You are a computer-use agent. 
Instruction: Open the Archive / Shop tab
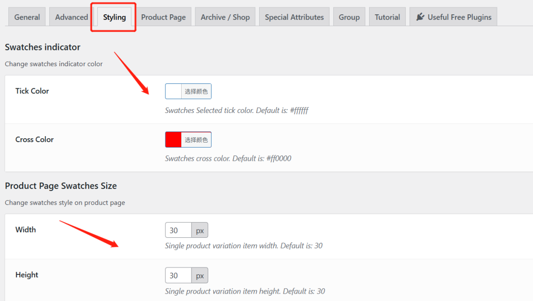click(x=225, y=17)
